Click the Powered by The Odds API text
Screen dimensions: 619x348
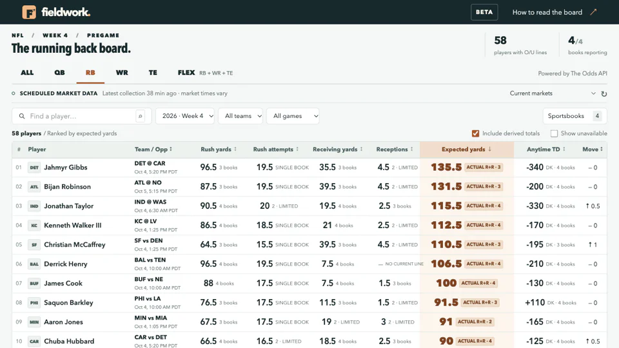573,73
